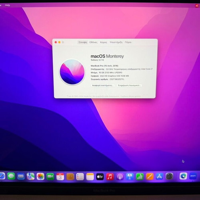200x200 pixels.
Task: Open Numbers from the Dock
Action: click(x=140, y=177)
